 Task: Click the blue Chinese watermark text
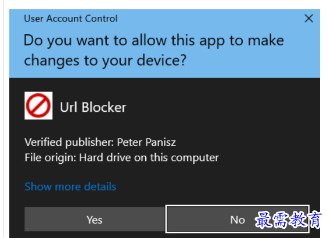point(289,219)
